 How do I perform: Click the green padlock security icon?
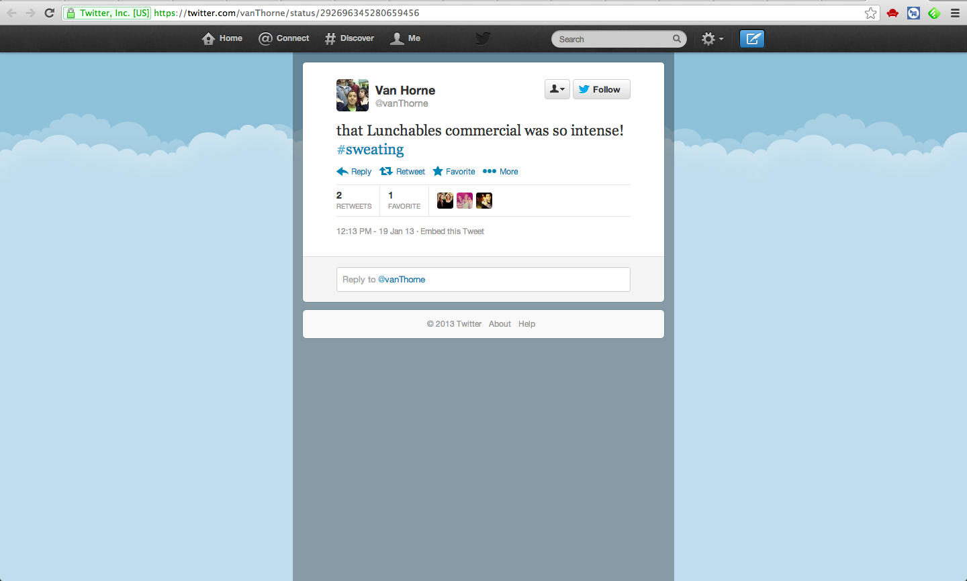[x=71, y=13]
